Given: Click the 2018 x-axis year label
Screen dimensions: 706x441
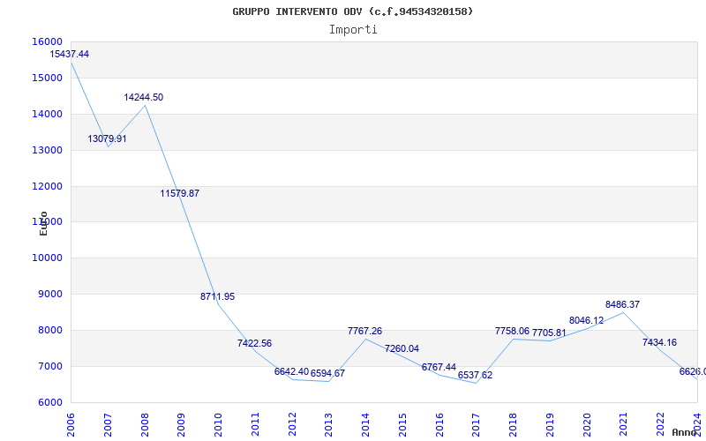Looking at the screenshot, I should pyautogui.click(x=514, y=424).
